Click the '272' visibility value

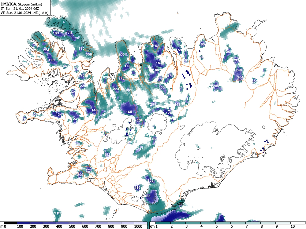coord(160,79)
